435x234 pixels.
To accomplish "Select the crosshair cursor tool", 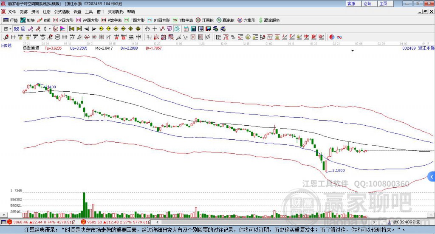I will tap(155, 29).
